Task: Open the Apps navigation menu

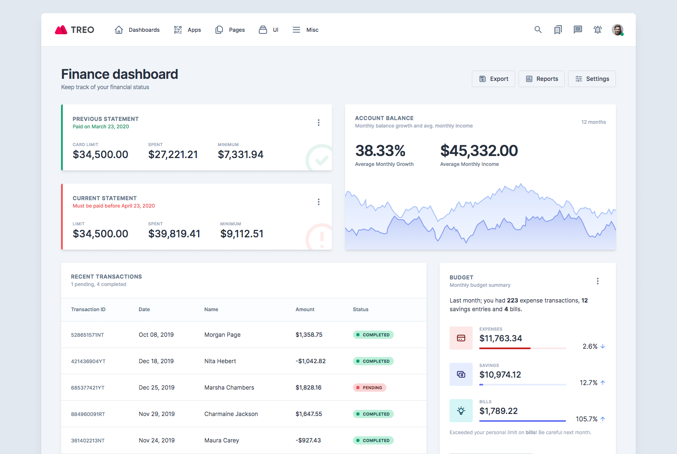Action: point(187,30)
